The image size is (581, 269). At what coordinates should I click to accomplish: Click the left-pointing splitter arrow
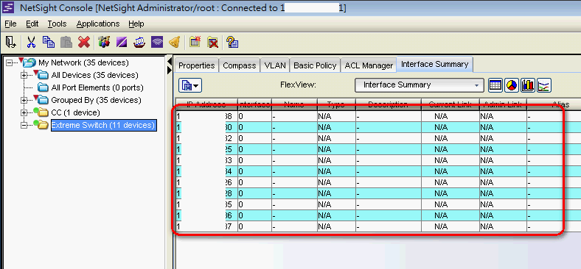(x=170, y=60)
